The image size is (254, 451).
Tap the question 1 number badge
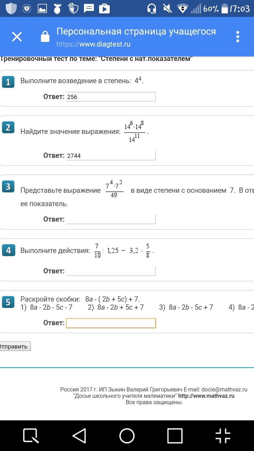(x=8, y=82)
